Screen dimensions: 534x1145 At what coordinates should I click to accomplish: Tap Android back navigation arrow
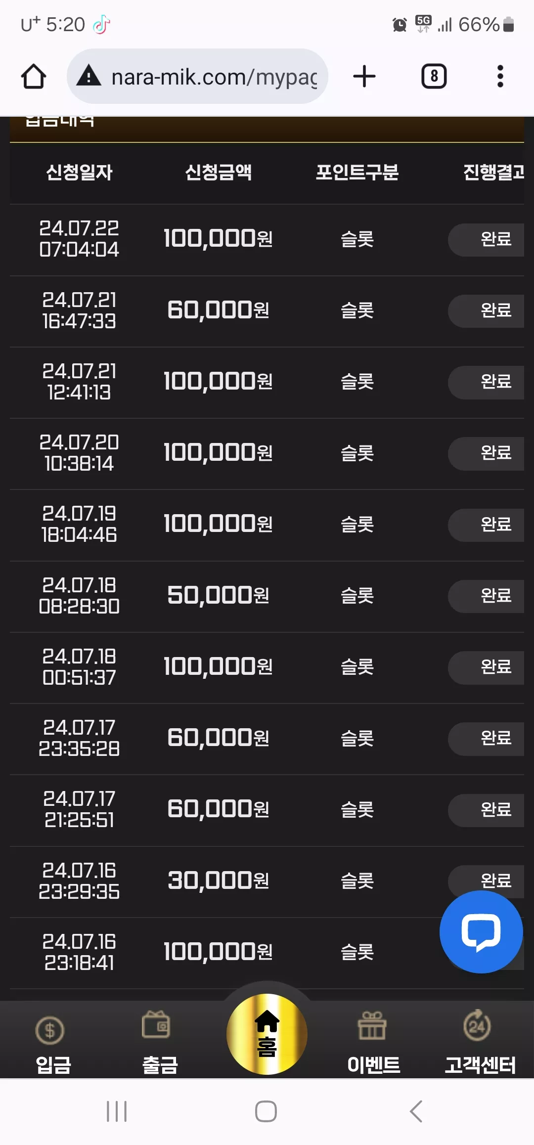416,1111
